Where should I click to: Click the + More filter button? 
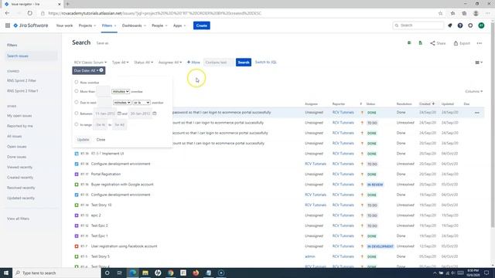(193, 63)
